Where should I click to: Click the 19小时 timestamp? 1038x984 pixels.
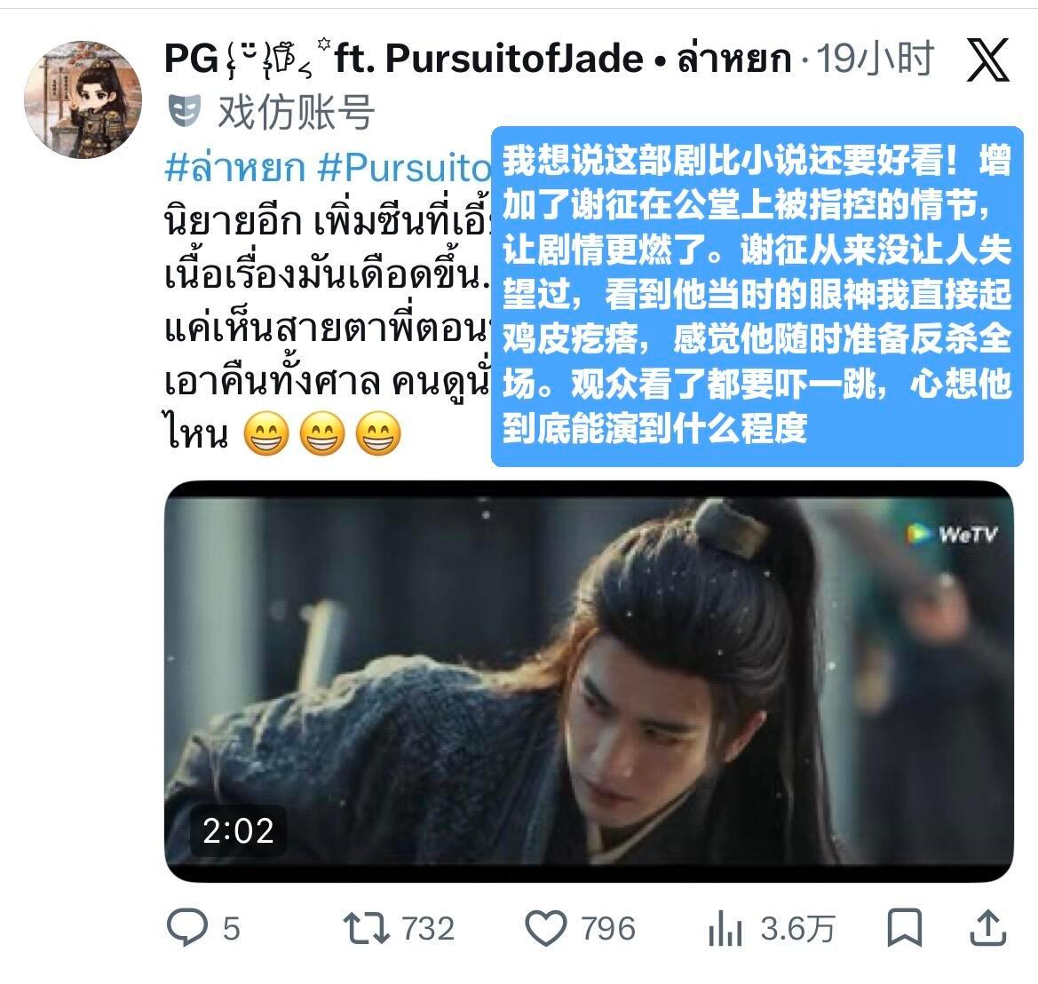(x=875, y=59)
